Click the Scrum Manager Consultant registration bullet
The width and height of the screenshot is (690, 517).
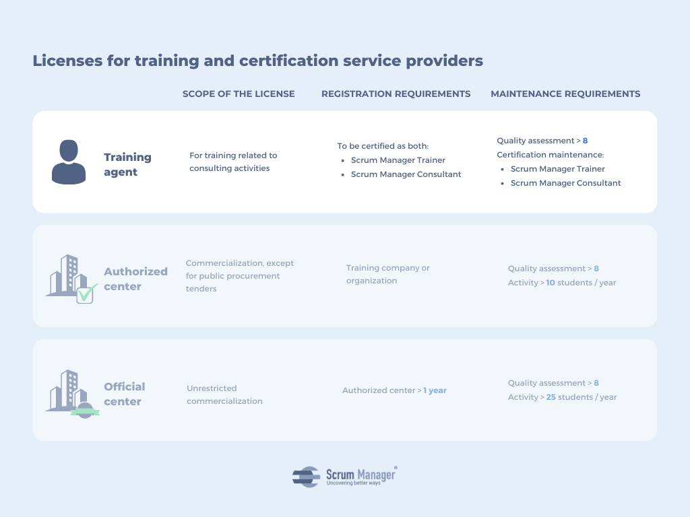coord(406,174)
